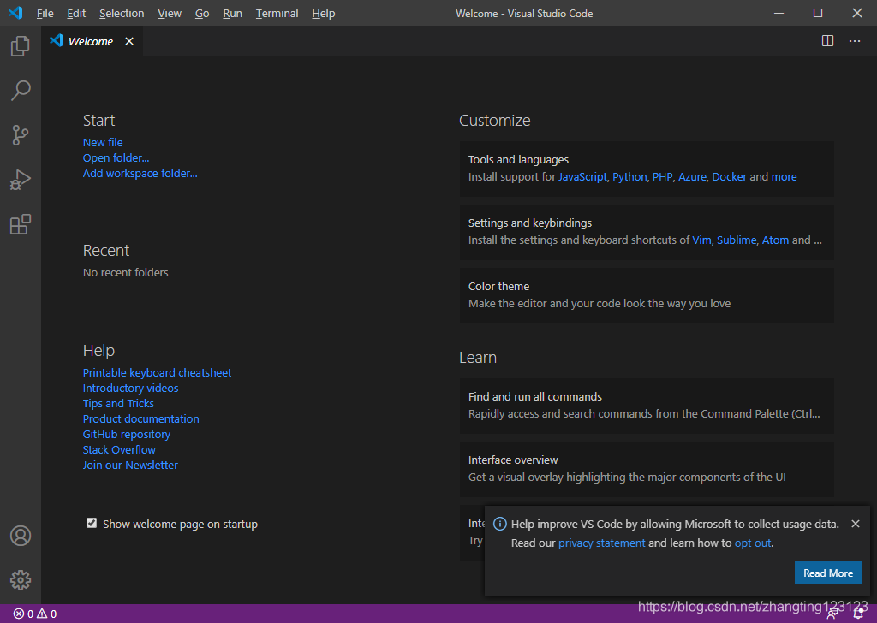877x623 pixels.
Task: Open the Terminal menu
Action: (x=277, y=13)
